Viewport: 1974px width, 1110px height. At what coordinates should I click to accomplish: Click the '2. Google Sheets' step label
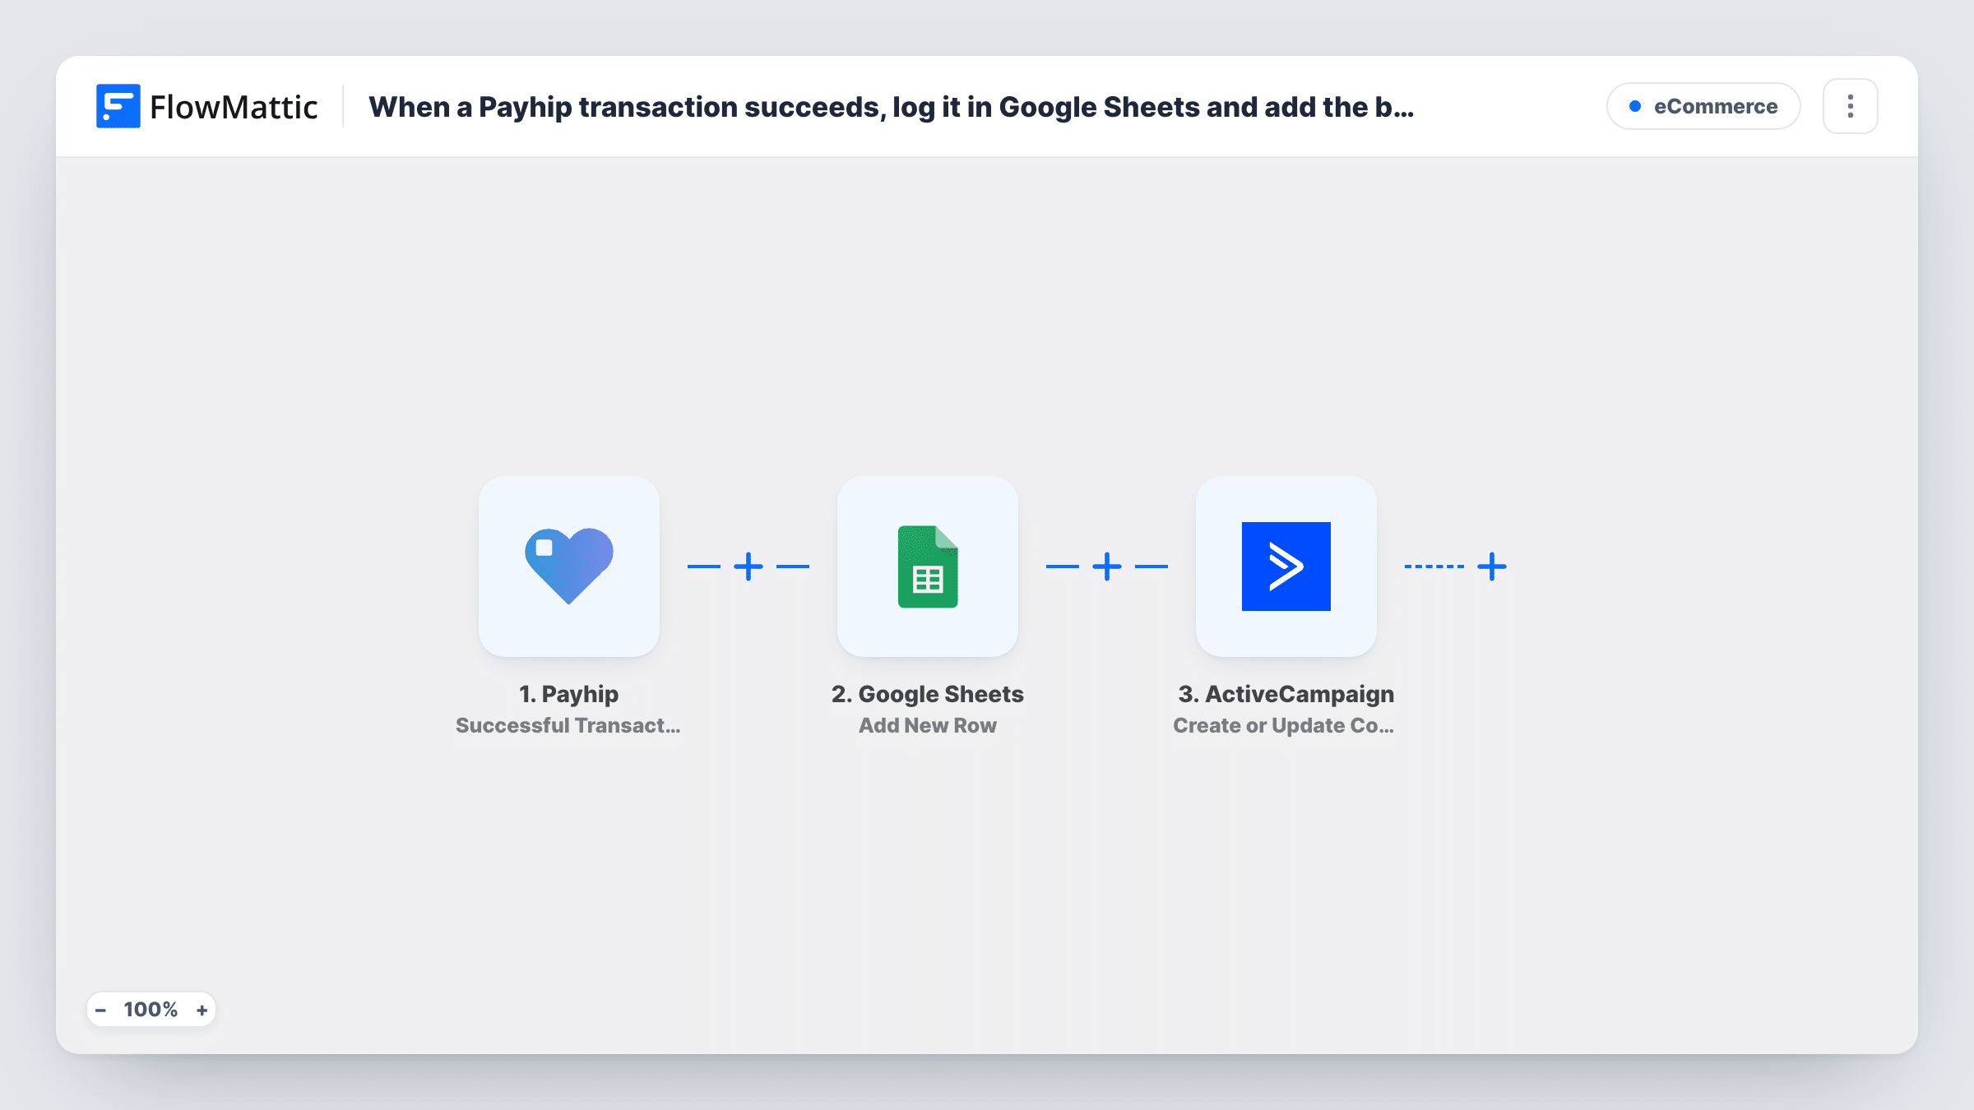click(x=928, y=694)
